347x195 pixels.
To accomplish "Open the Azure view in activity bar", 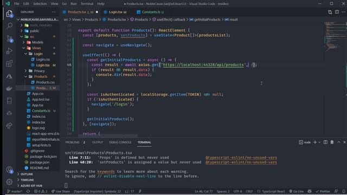I will pos(9,76).
